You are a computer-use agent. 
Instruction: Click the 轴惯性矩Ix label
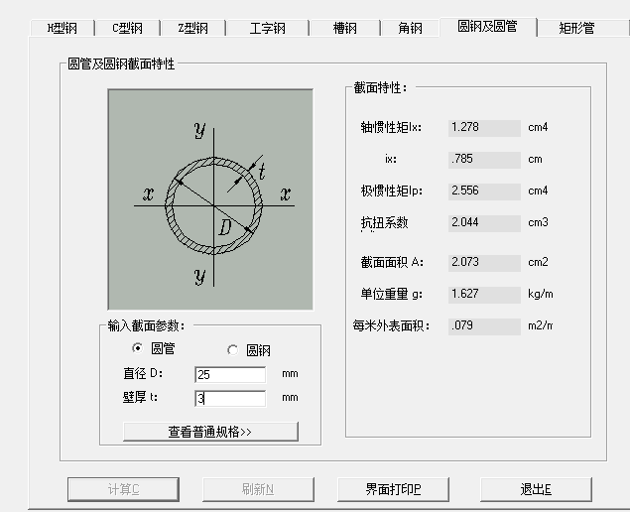click(391, 127)
